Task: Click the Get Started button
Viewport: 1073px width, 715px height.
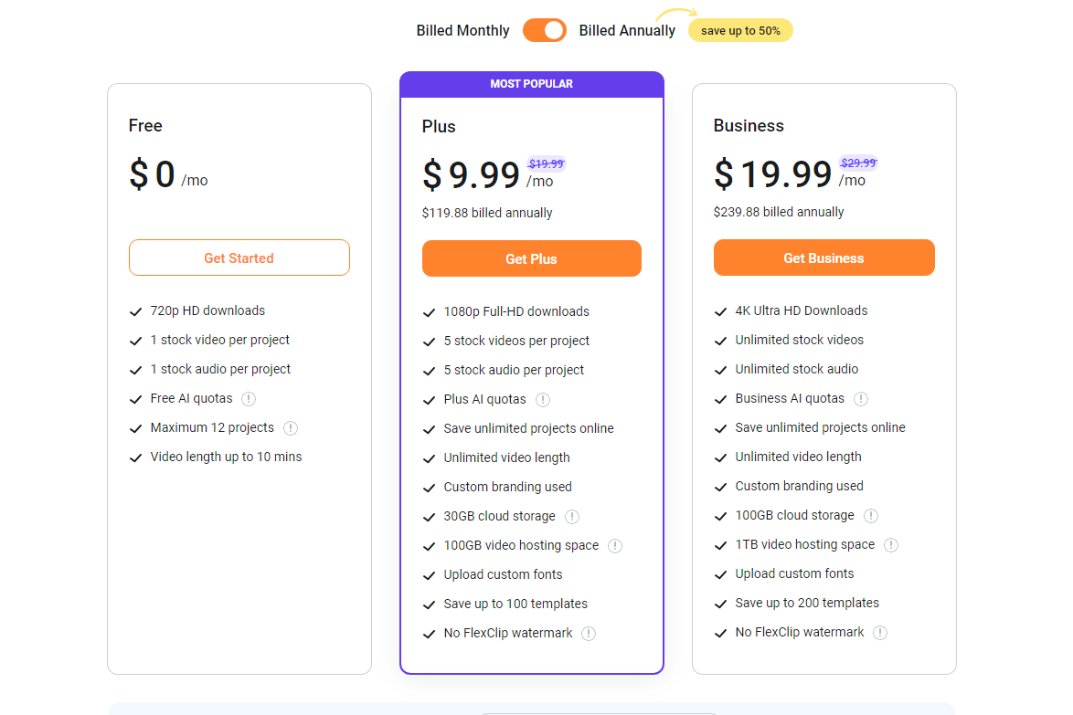Action: pyautogui.click(x=239, y=258)
